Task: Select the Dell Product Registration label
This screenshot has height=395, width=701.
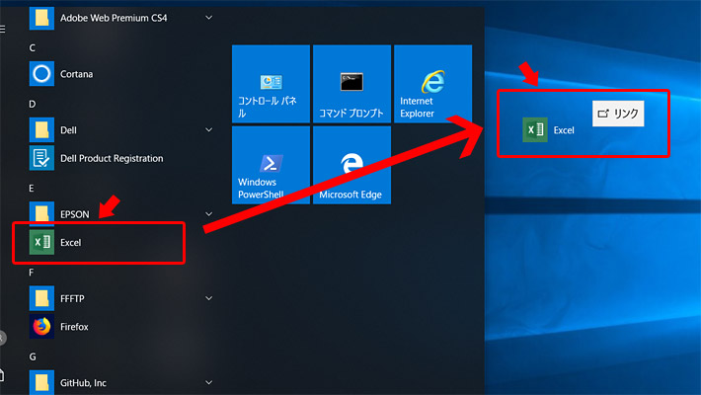Action: coord(112,158)
